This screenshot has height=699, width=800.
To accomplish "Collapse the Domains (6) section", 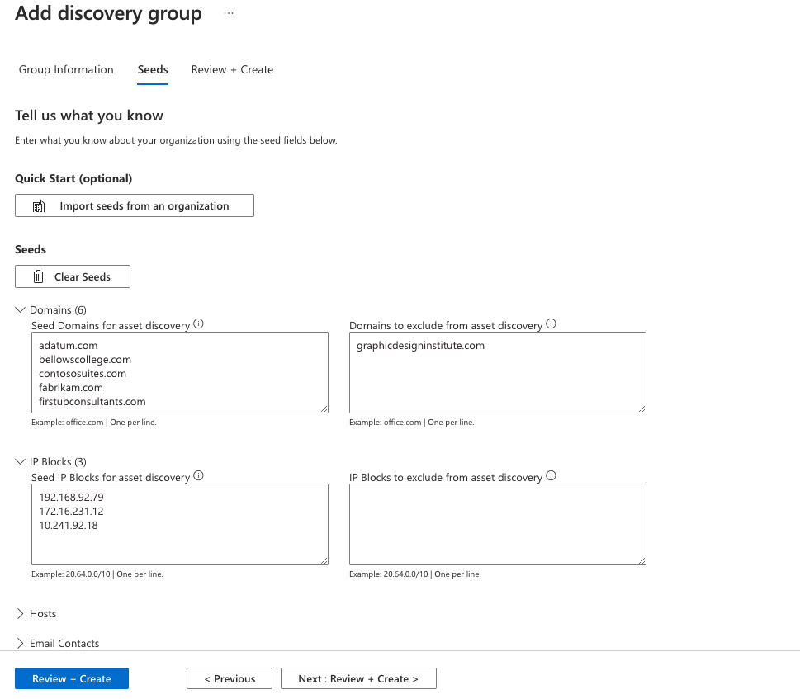I will coord(20,309).
